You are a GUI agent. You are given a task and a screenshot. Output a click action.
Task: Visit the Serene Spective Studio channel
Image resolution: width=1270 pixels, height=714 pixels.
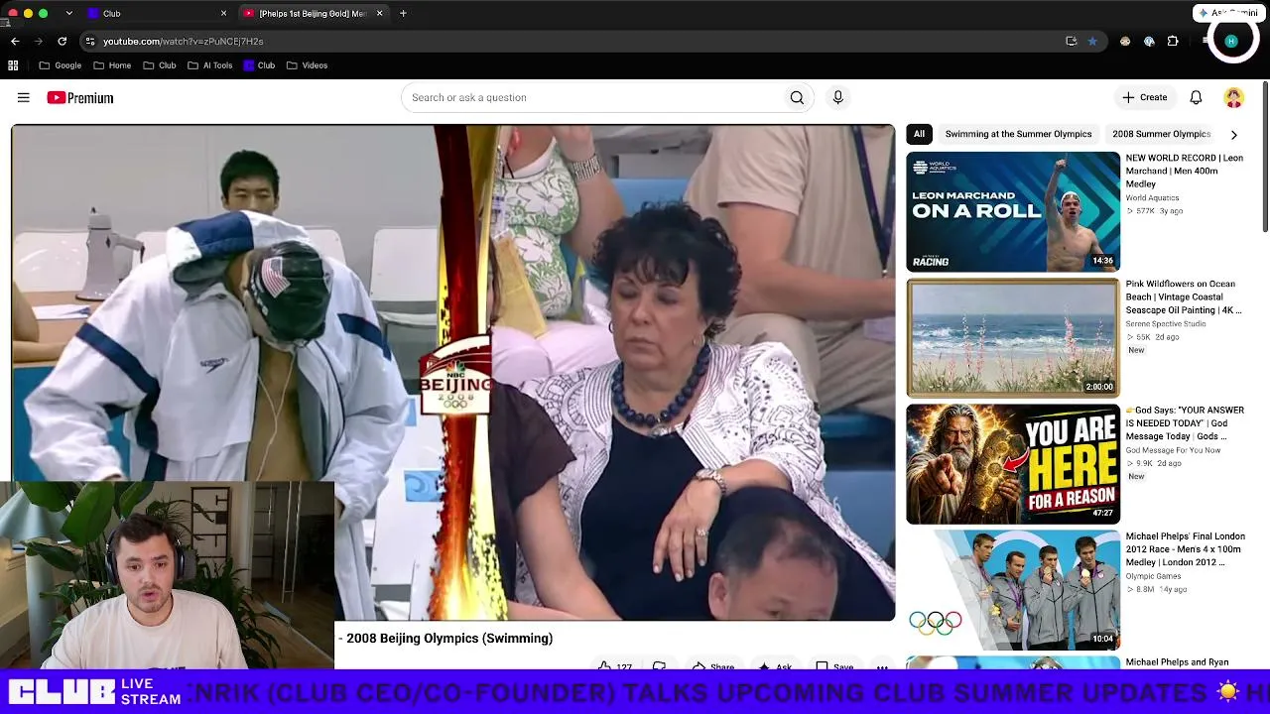coord(1166,323)
